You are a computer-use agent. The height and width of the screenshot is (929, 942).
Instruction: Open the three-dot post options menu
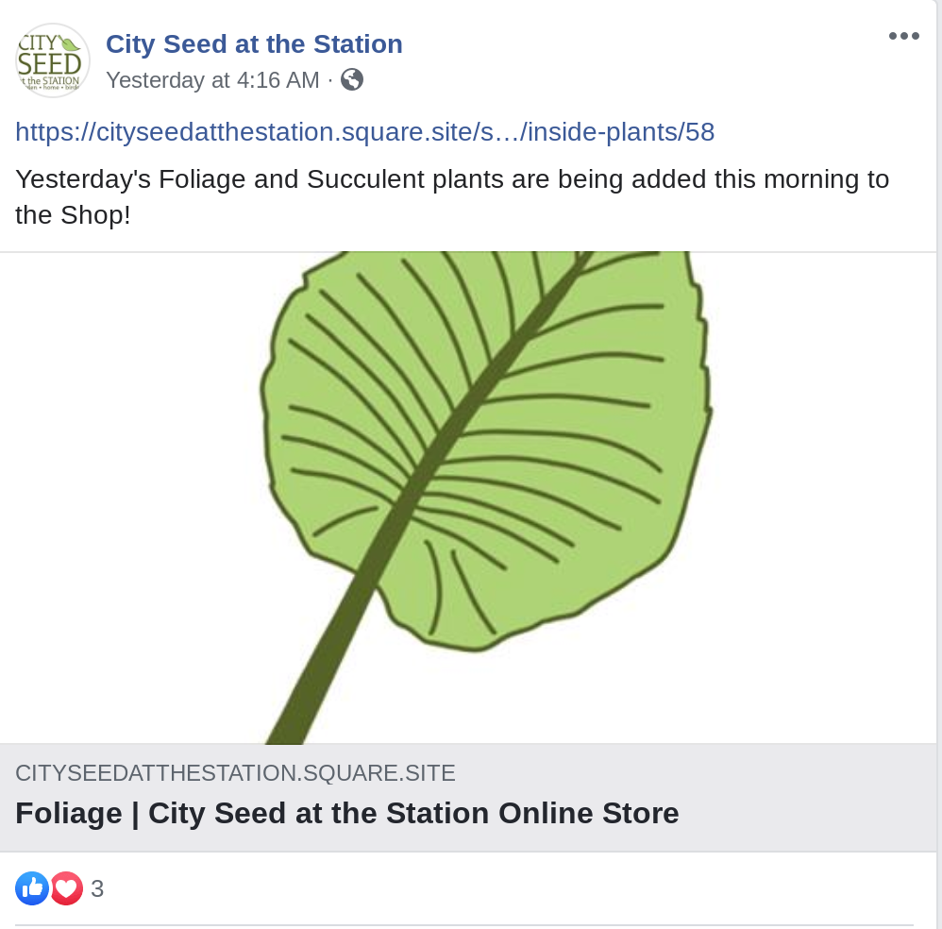point(903,36)
